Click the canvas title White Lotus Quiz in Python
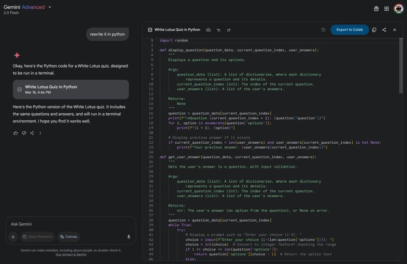Image resolution: width=407 pixels, height=264 pixels. pyautogui.click(x=177, y=30)
